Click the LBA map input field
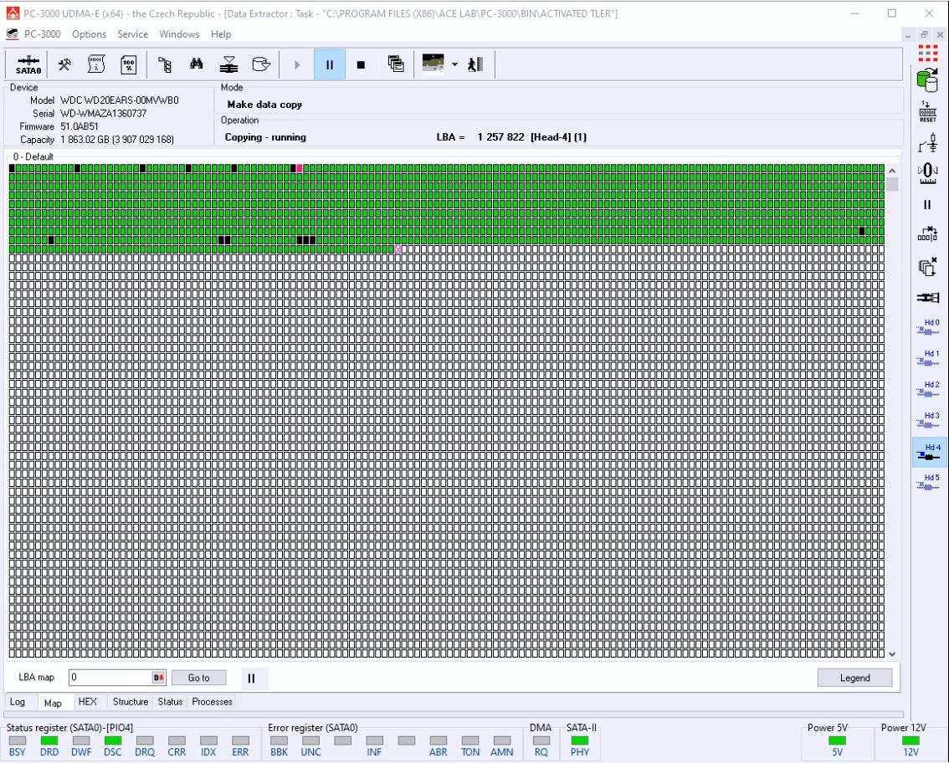949x763 pixels. (x=109, y=678)
